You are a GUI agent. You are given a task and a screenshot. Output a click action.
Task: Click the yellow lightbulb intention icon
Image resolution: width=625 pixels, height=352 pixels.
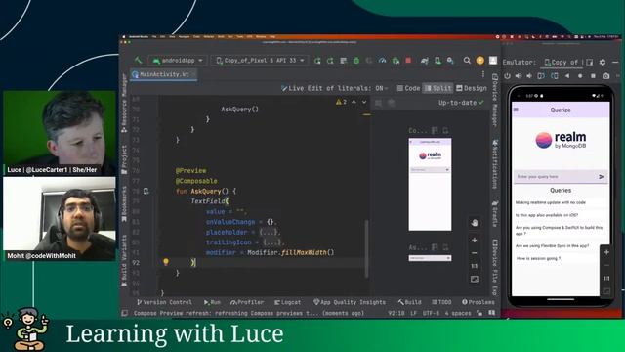[x=166, y=262]
